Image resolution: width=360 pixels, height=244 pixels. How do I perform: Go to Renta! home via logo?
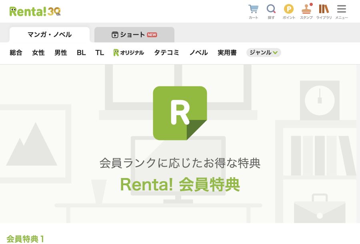tap(35, 12)
